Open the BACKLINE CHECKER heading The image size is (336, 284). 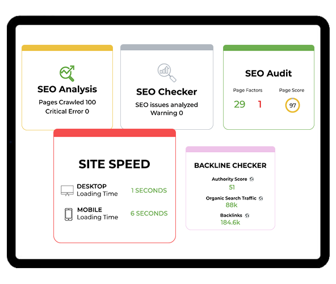coord(230,166)
